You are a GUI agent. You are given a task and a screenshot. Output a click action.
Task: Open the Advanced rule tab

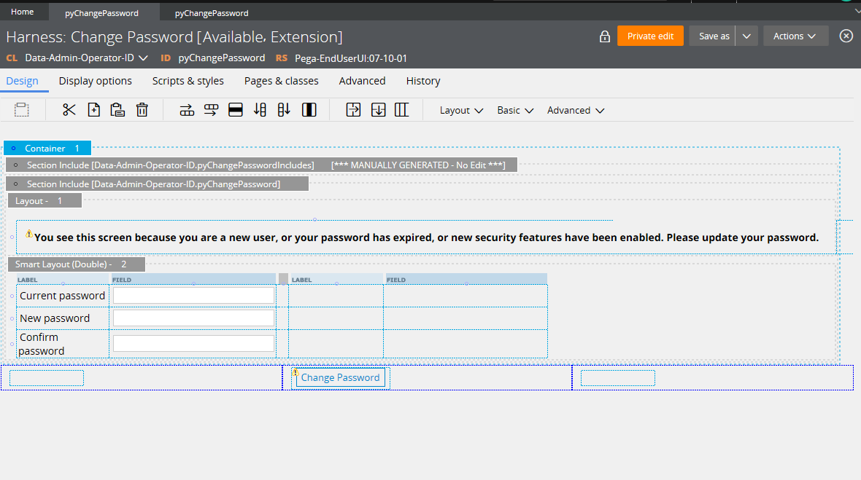pyautogui.click(x=363, y=81)
